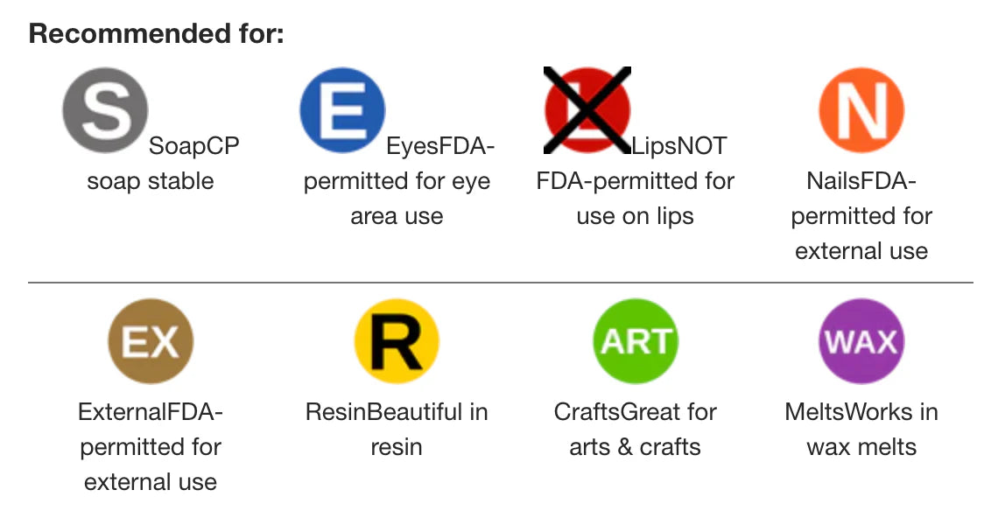This screenshot has height=511, width=984.
Task: Select the 'LipsNOT' label text
Action: (679, 146)
